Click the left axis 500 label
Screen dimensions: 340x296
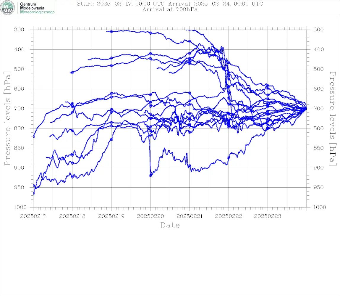tap(19, 69)
